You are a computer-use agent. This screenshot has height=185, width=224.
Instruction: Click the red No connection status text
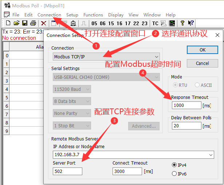tap(19, 38)
